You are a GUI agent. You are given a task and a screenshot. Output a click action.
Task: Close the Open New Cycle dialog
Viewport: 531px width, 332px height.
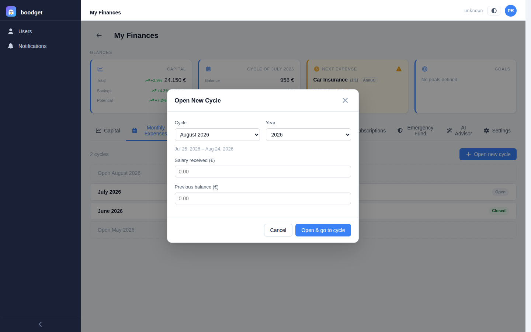tap(345, 100)
